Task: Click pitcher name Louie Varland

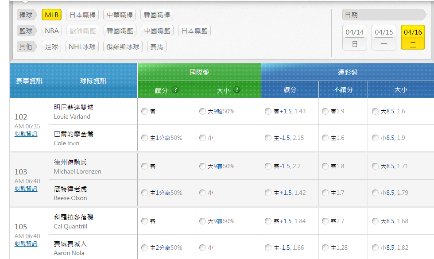Action: pyautogui.click(x=72, y=116)
